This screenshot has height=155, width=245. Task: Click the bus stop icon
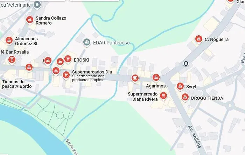pos(186,64)
